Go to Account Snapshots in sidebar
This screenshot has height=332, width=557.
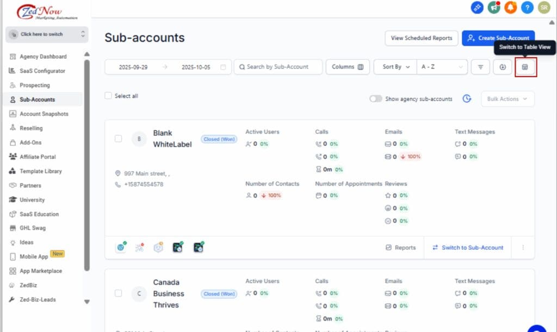click(x=44, y=114)
